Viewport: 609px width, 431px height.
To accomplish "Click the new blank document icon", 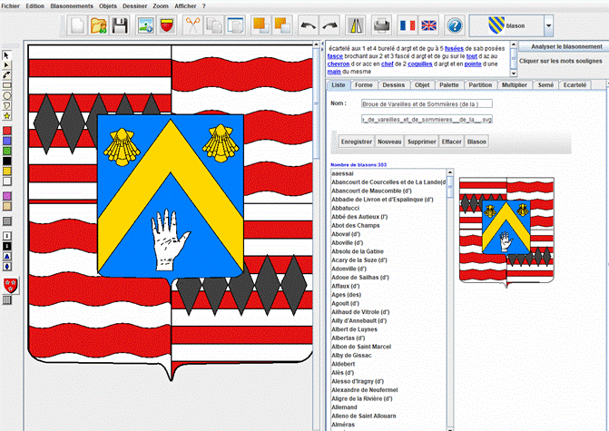I will [x=79, y=25].
